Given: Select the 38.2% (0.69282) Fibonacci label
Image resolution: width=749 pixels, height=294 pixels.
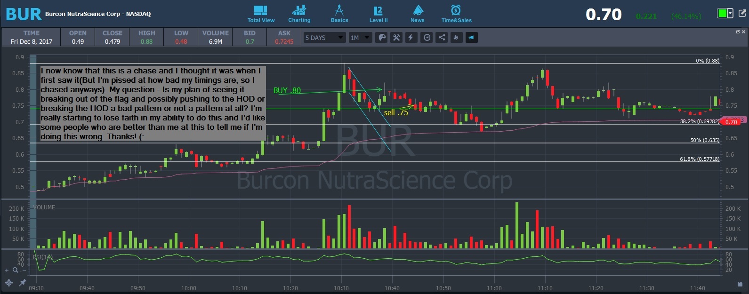Looking at the screenshot, I should pos(700,121).
